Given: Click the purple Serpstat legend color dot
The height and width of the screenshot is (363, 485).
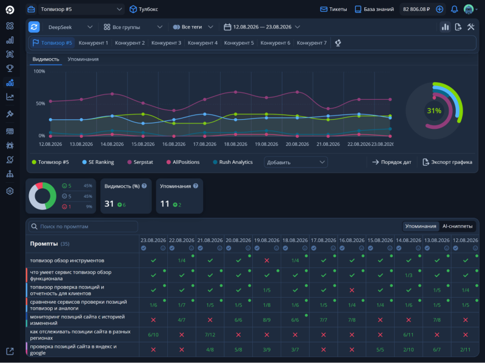Looking at the screenshot, I should tap(129, 162).
